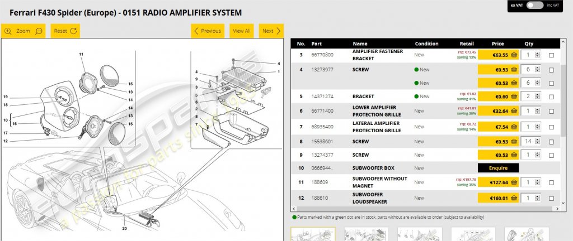Click Enquire for the SUBWOOFER BOX
The width and height of the screenshot is (573, 241).
[499, 168]
